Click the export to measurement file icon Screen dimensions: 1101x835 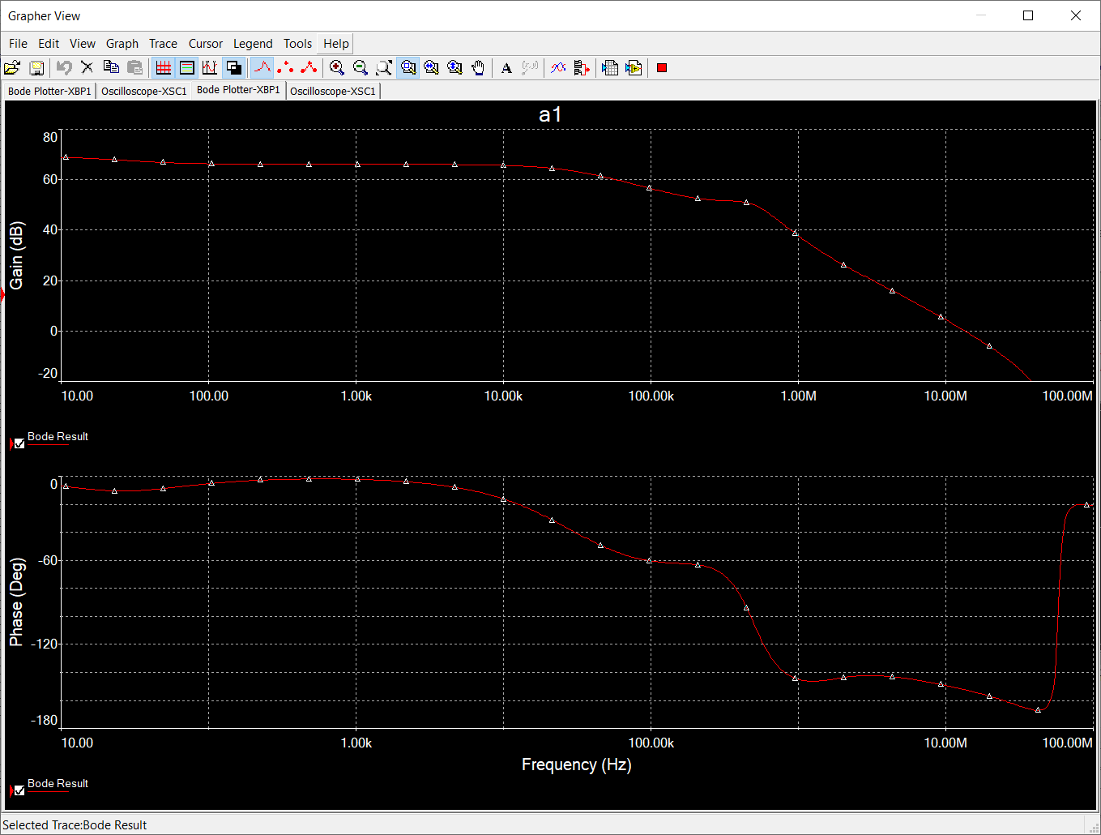634,68
